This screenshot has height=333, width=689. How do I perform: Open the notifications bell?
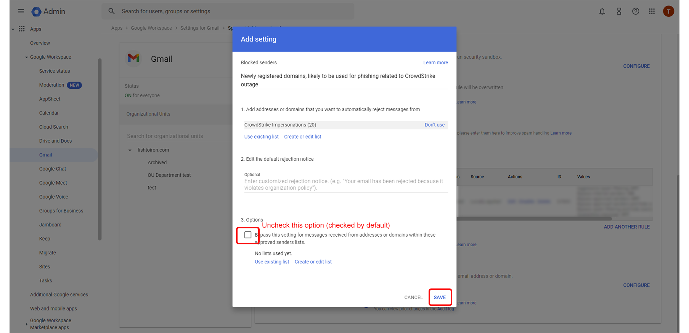(602, 11)
